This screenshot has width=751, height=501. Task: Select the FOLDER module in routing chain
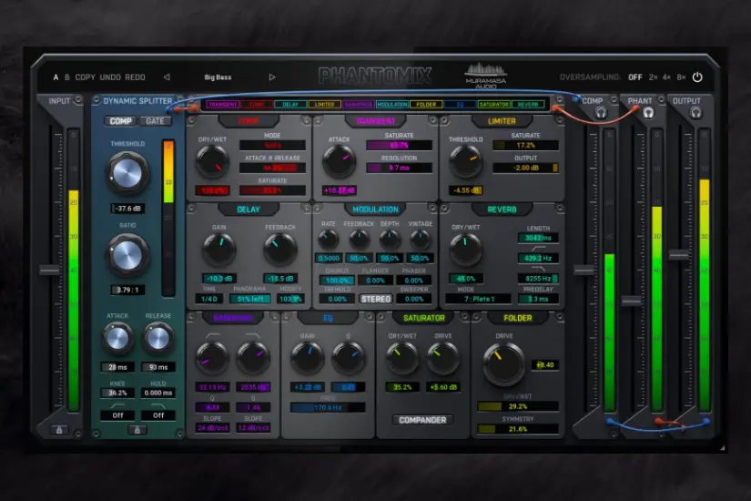425,105
